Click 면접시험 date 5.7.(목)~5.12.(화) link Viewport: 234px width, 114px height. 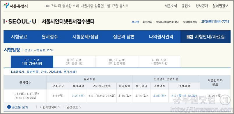pos(184,96)
